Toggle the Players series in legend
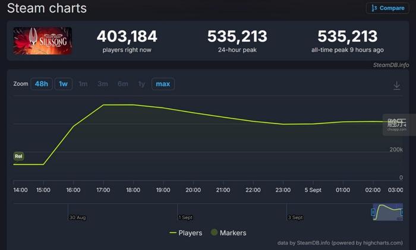 [x=190, y=233]
